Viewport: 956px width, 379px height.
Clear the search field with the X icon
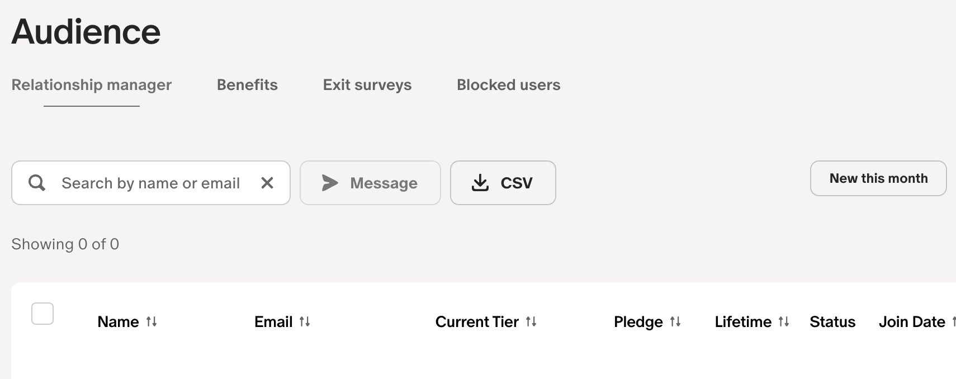click(267, 183)
